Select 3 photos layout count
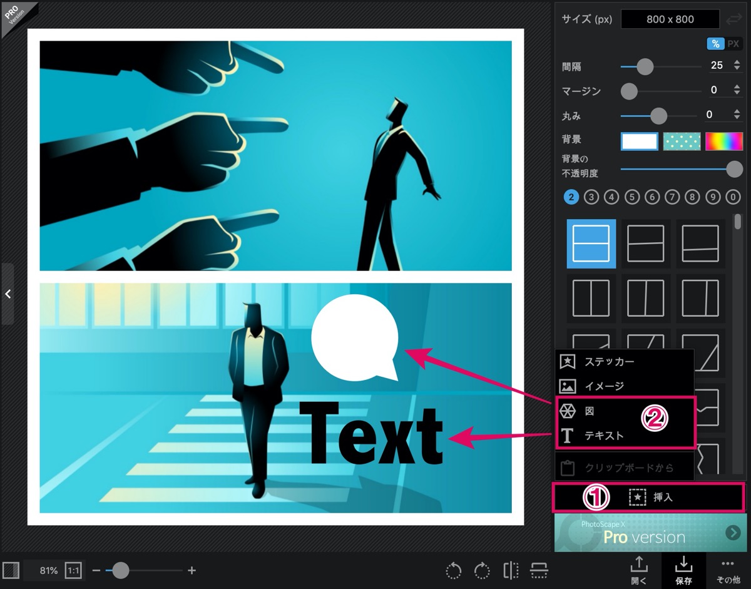The width and height of the screenshot is (751, 589). point(591,197)
